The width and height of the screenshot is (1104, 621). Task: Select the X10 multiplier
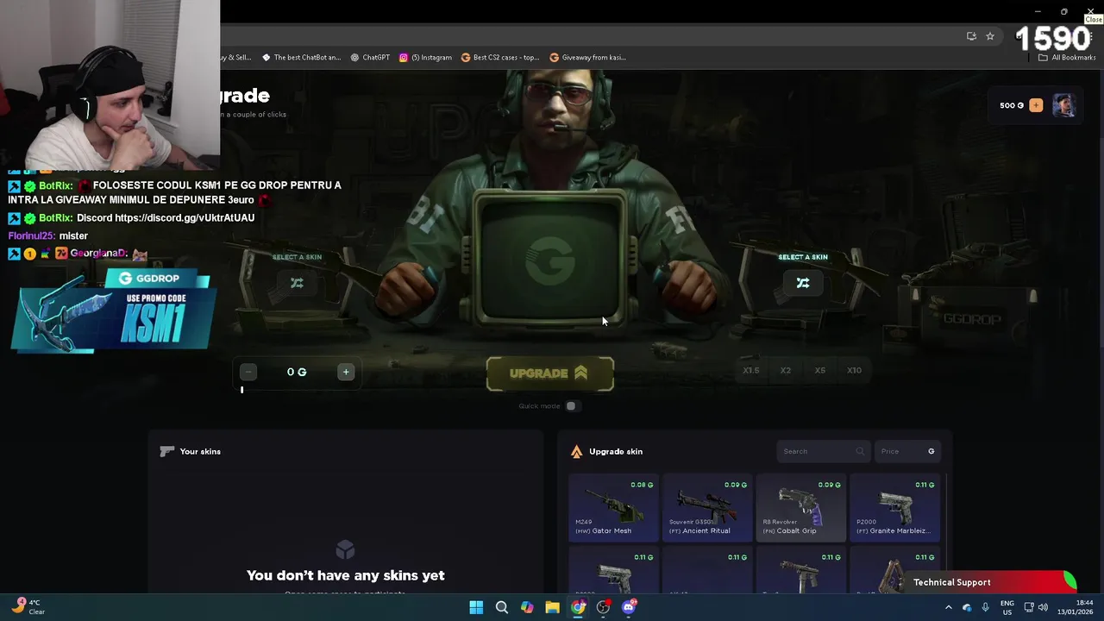pos(854,371)
